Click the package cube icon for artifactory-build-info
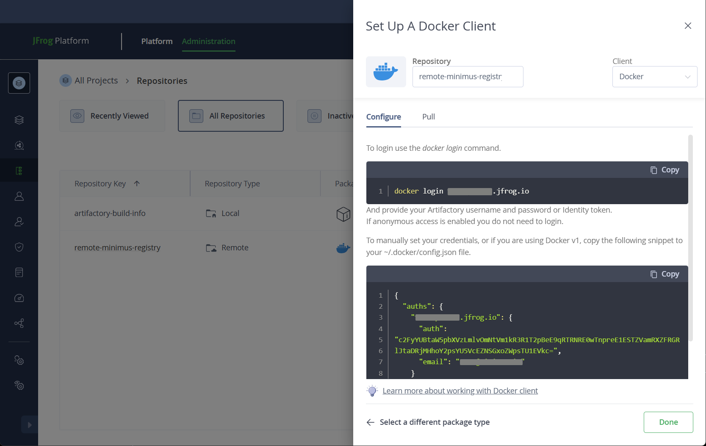This screenshot has height=446, width=706. [343, 214]
